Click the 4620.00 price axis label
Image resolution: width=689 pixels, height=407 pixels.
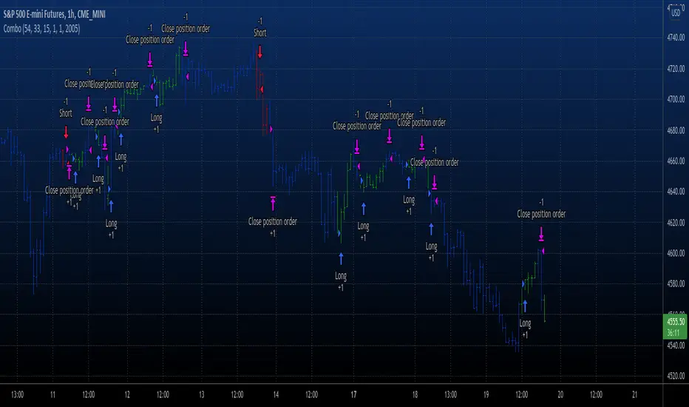(x=676, y=222)
